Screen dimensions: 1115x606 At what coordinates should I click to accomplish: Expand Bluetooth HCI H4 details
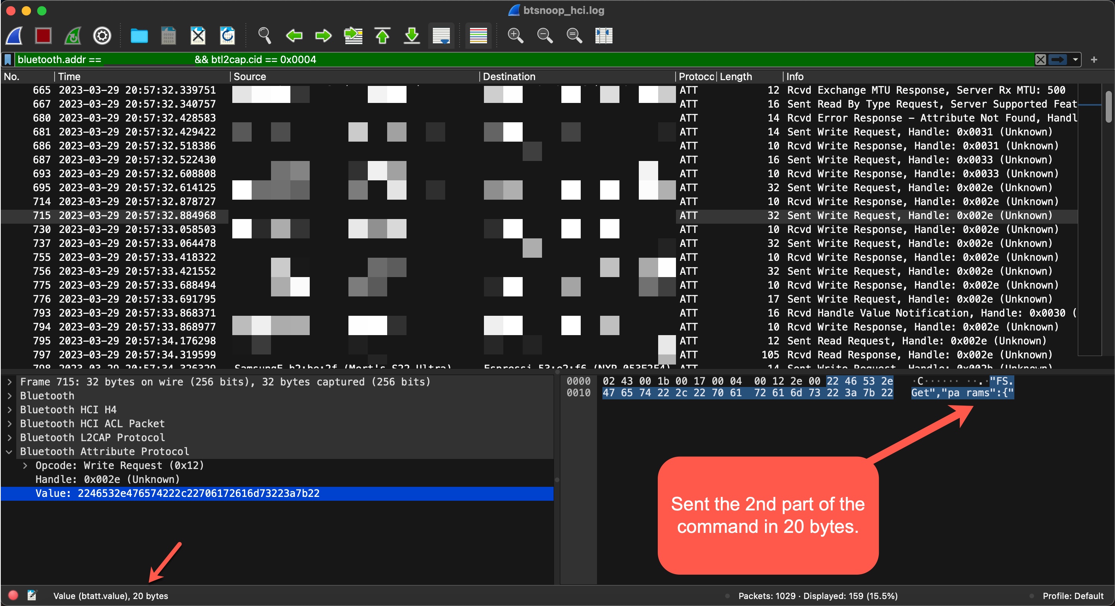10,410
